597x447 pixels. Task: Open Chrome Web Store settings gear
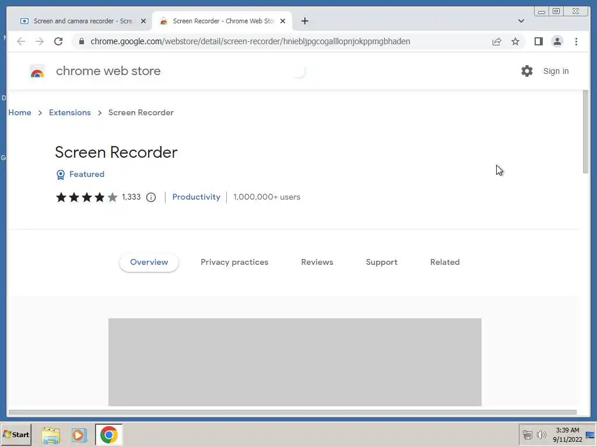527,71
